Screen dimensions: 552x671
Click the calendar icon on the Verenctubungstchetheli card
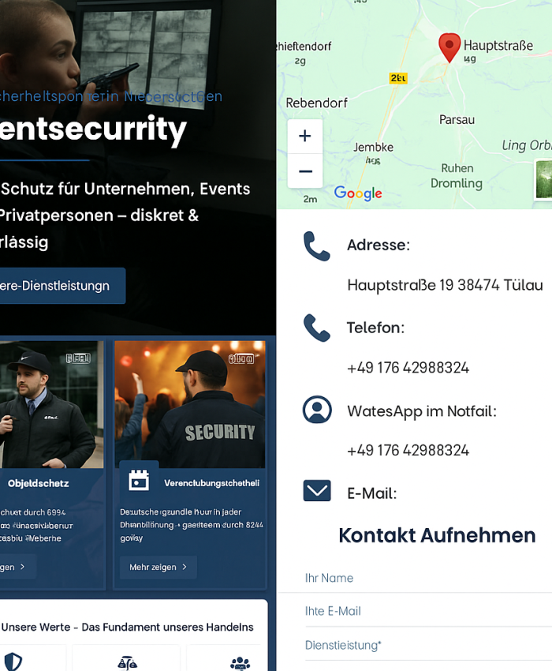(x=138, y=479)
